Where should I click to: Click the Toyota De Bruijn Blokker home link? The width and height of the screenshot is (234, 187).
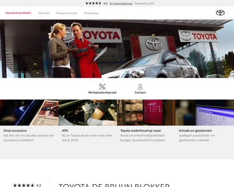[18, 13]
